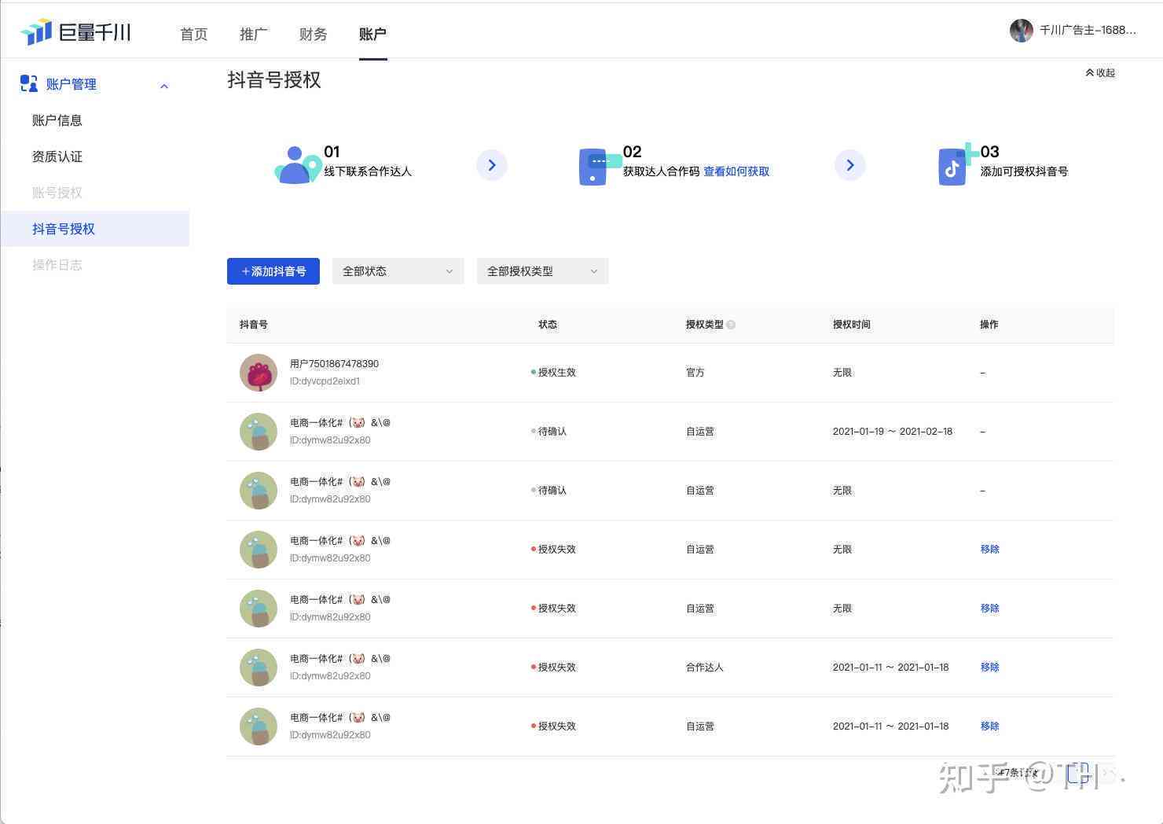Image resolution: width=1163 pixels, height=824 pixels.
Task: Click the user avatar in header
Action: (x=1021, y=30)
